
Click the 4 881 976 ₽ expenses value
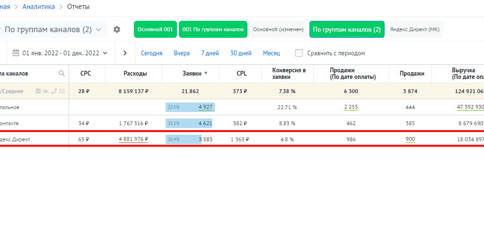133,139
